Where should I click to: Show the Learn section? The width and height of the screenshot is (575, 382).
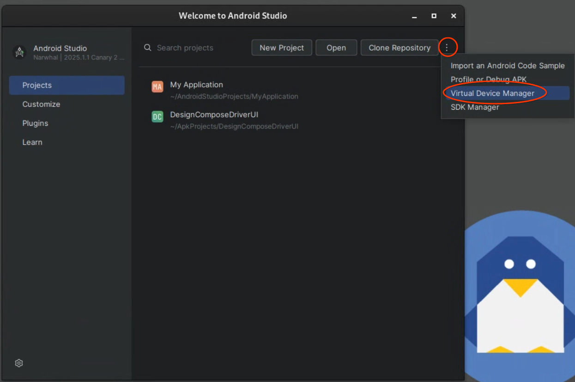click(x=32, y=142)
